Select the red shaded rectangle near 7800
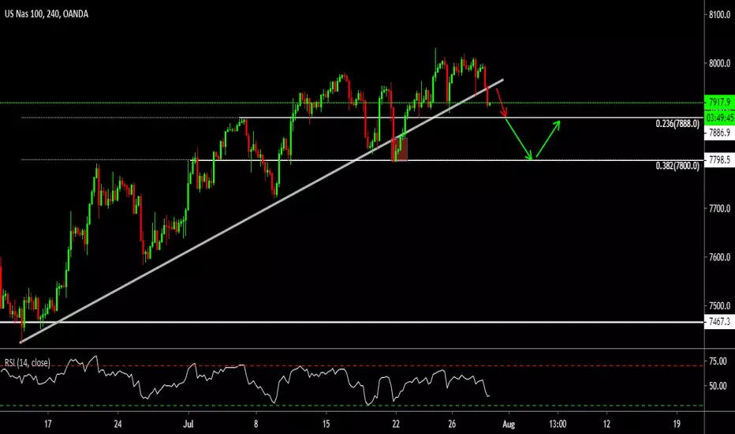Image resolution: width=735 pixels, height=434 pixels. click(x=399, y=149)
